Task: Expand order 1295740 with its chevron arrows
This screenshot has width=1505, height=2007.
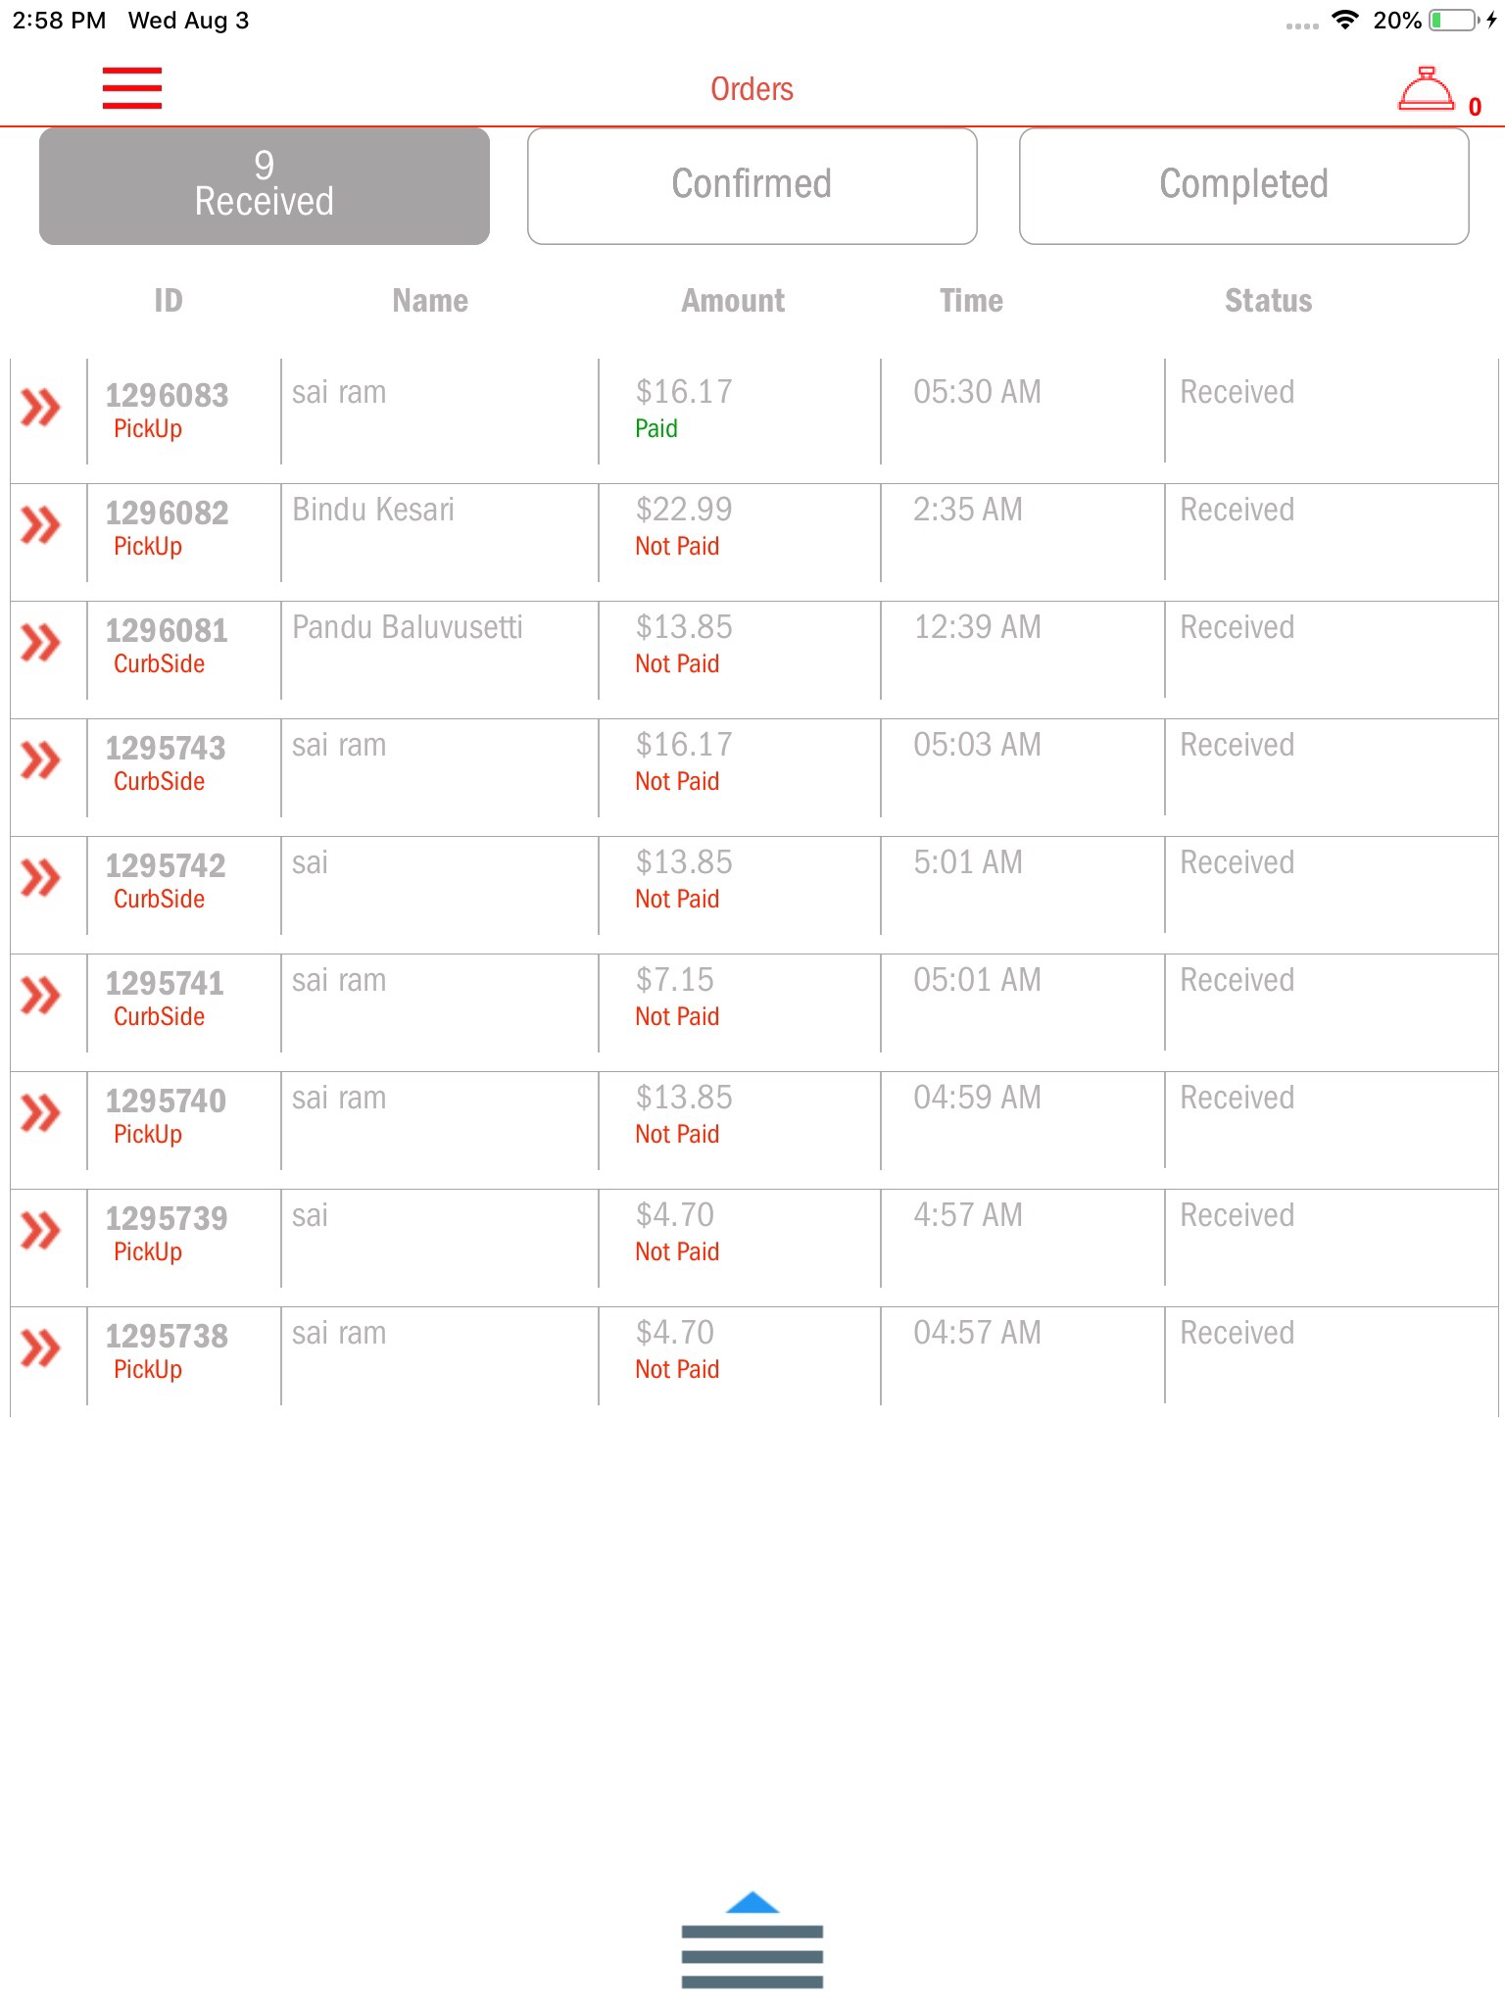Action: coord(41,1113)
